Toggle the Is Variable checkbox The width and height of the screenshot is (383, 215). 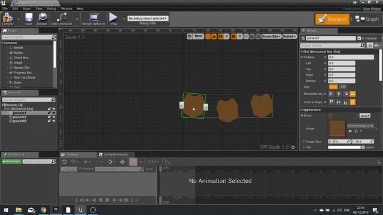(359, 38)
